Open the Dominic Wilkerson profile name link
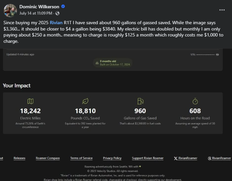The width and height of the screenshot is (232, 181). click(x=39, y=7)
